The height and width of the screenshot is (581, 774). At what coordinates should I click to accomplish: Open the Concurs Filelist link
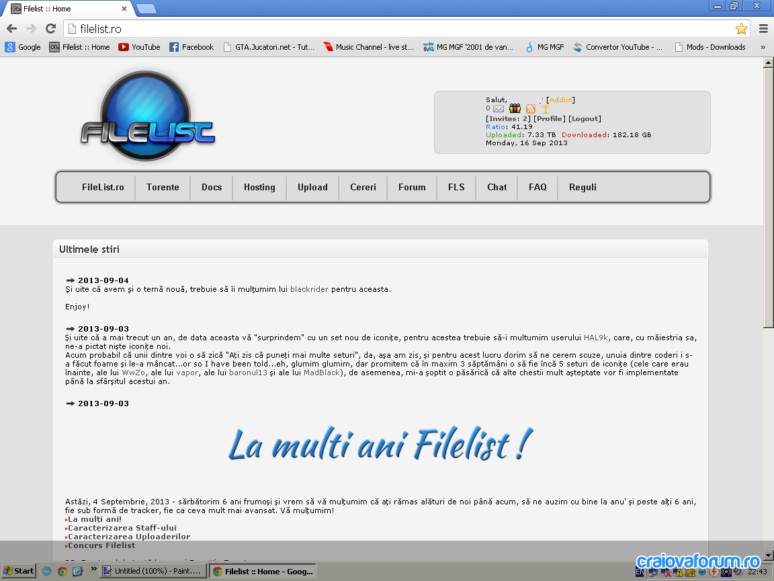coord(101,545)
